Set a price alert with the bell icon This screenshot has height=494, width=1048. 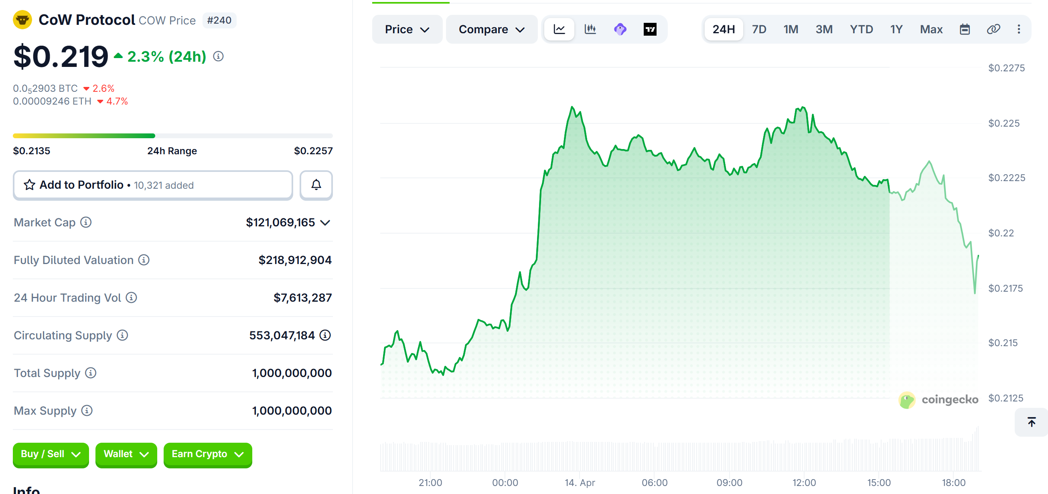coord(316,185)
